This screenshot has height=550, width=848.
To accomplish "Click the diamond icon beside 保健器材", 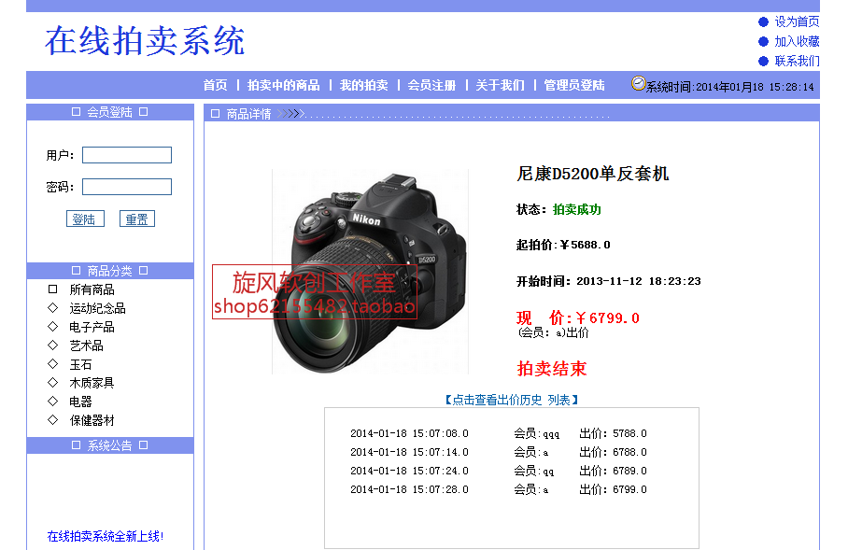I will pyautogui.click(x=52, y=419).
